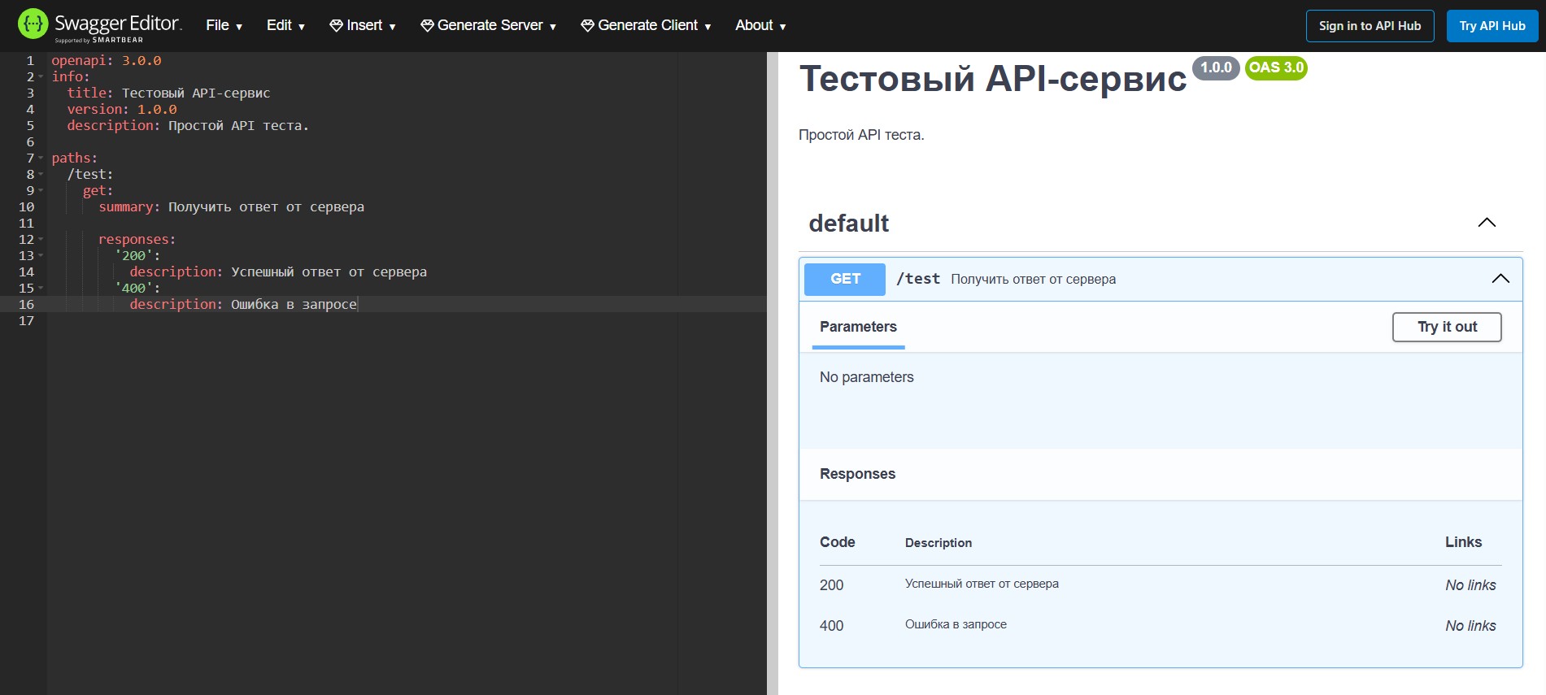Collapse the GET /test operation chevron
The height and width of the screenshot is (695, 1546).
point(1500,279)
